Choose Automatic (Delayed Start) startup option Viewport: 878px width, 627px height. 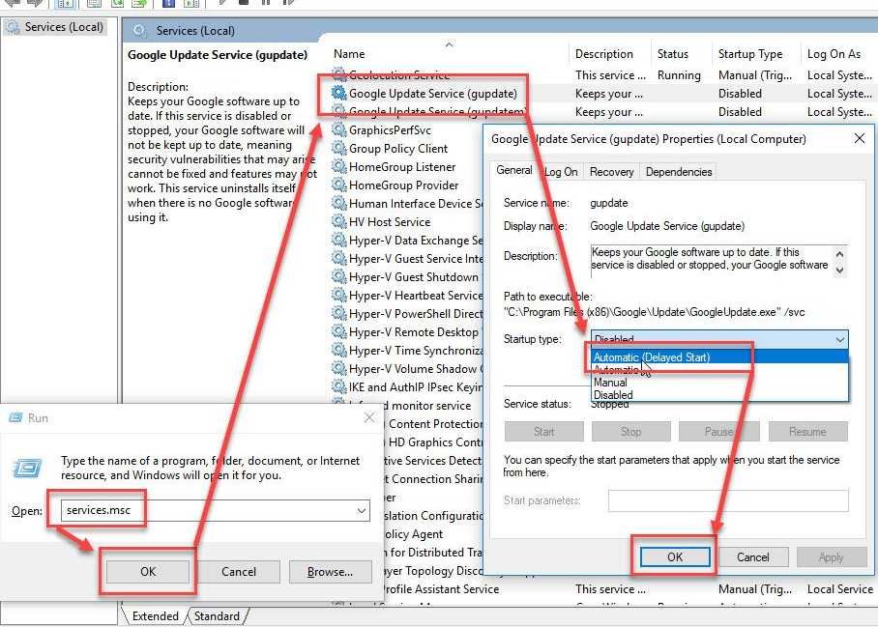tap(719, 356)
